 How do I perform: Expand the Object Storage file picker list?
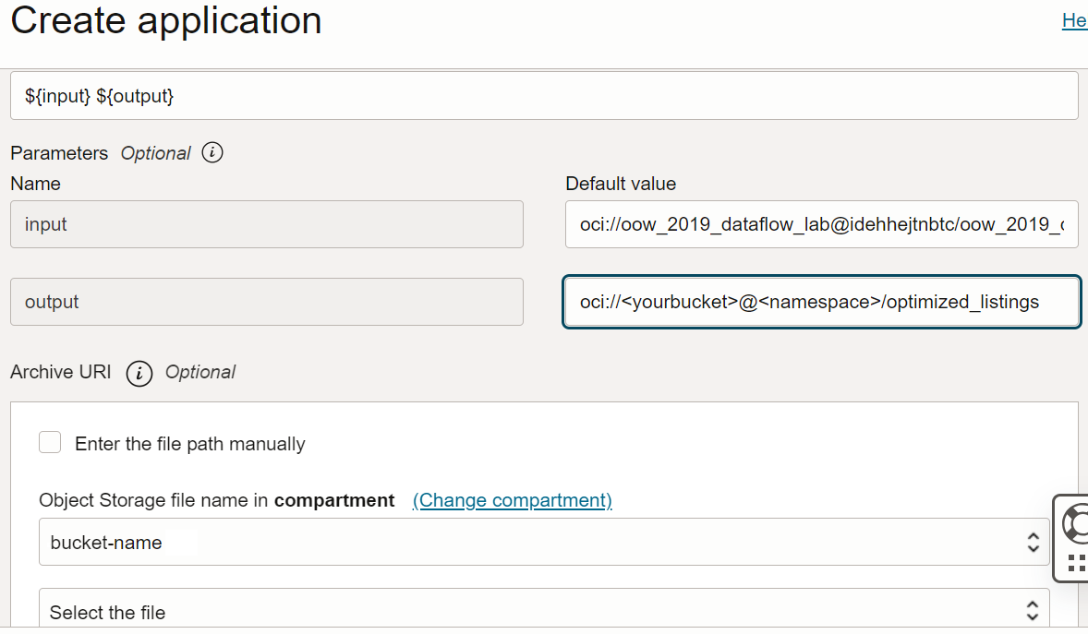pos(1034,609)
